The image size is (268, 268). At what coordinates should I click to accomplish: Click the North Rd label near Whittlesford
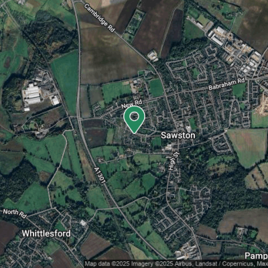point(15,213)
